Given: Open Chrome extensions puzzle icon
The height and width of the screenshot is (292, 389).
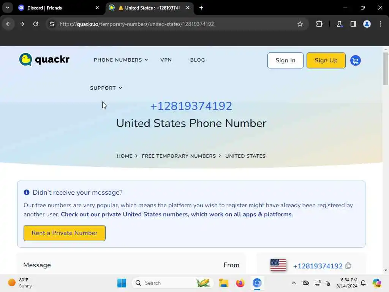Looking at the screenshot, I should [x=319, y=24].
